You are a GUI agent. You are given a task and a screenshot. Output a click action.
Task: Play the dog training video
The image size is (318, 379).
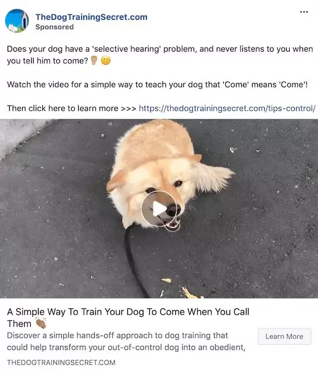[x=159, y=209]
